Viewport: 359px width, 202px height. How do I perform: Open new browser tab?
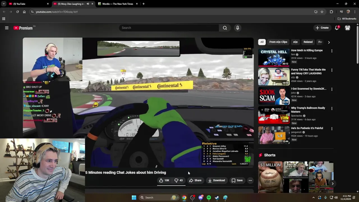coord(143,4)
